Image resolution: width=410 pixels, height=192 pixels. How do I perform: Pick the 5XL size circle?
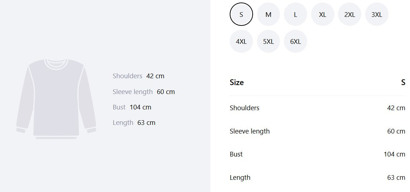(x=268, y=41)
